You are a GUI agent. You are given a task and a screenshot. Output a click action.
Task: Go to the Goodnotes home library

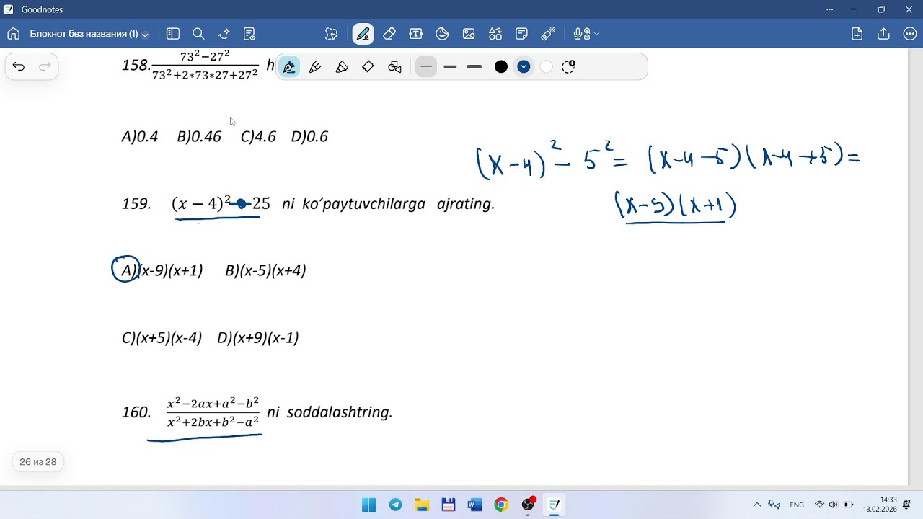(x=13, y=34)
